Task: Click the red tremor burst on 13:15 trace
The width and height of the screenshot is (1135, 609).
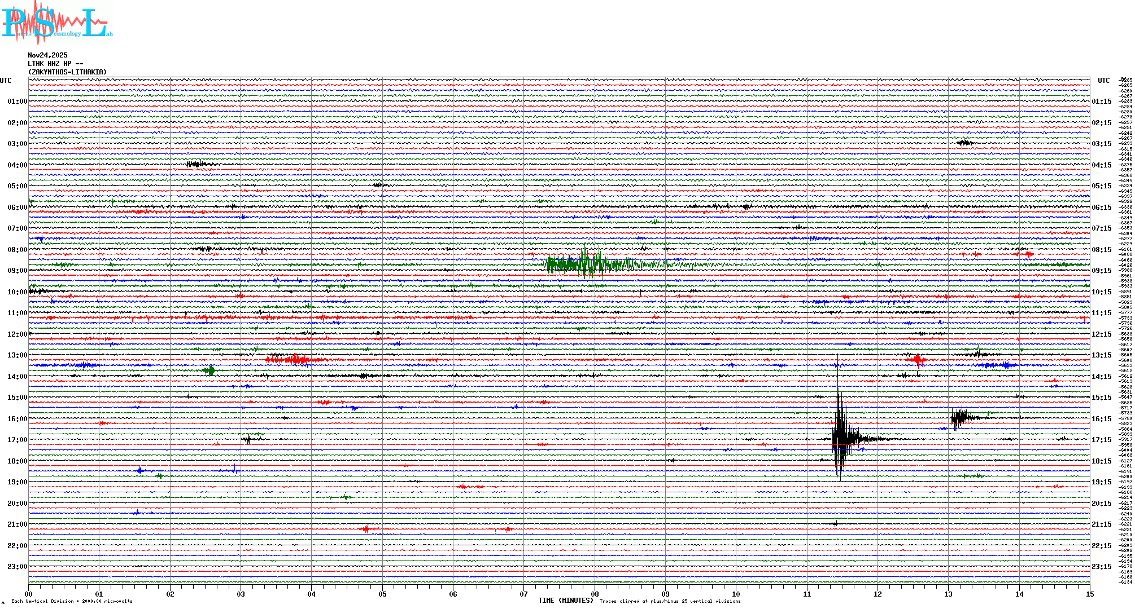Action: pyautogui.click(x=294, y=360)
